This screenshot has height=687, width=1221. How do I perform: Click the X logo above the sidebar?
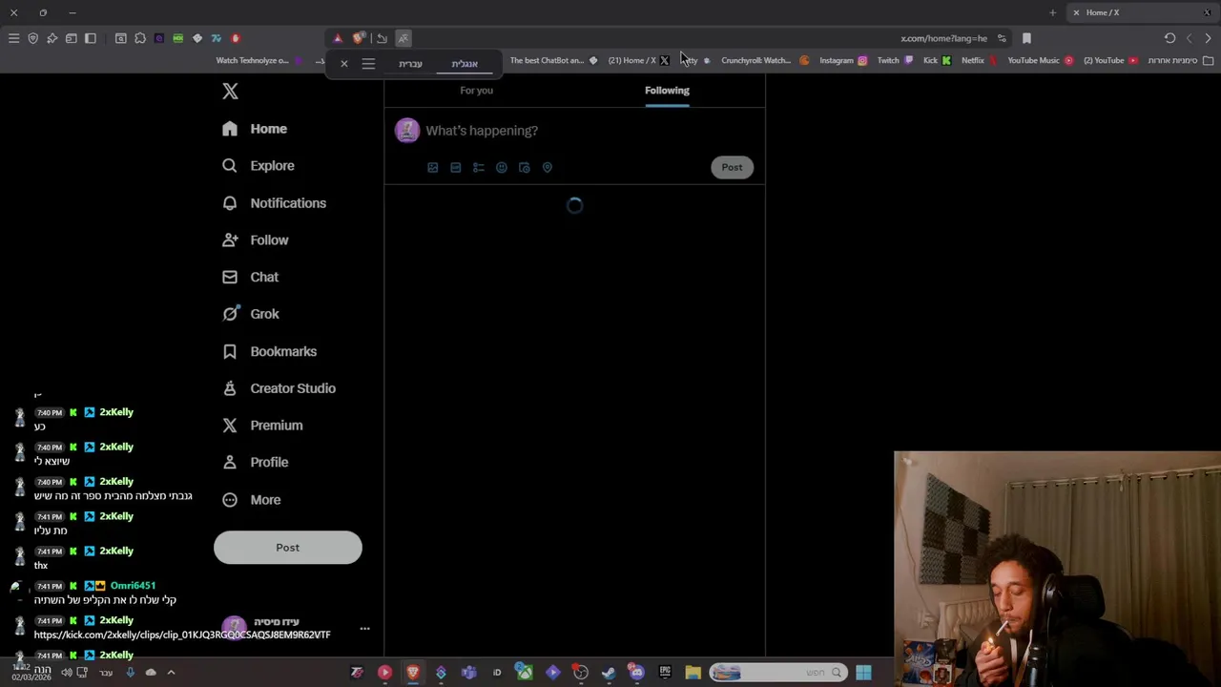click(x=230, y=92)
